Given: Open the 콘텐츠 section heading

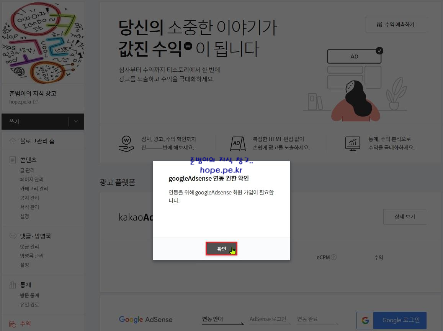Looking at the screenshot, I should pyautogui.click(x=28, y=160).
